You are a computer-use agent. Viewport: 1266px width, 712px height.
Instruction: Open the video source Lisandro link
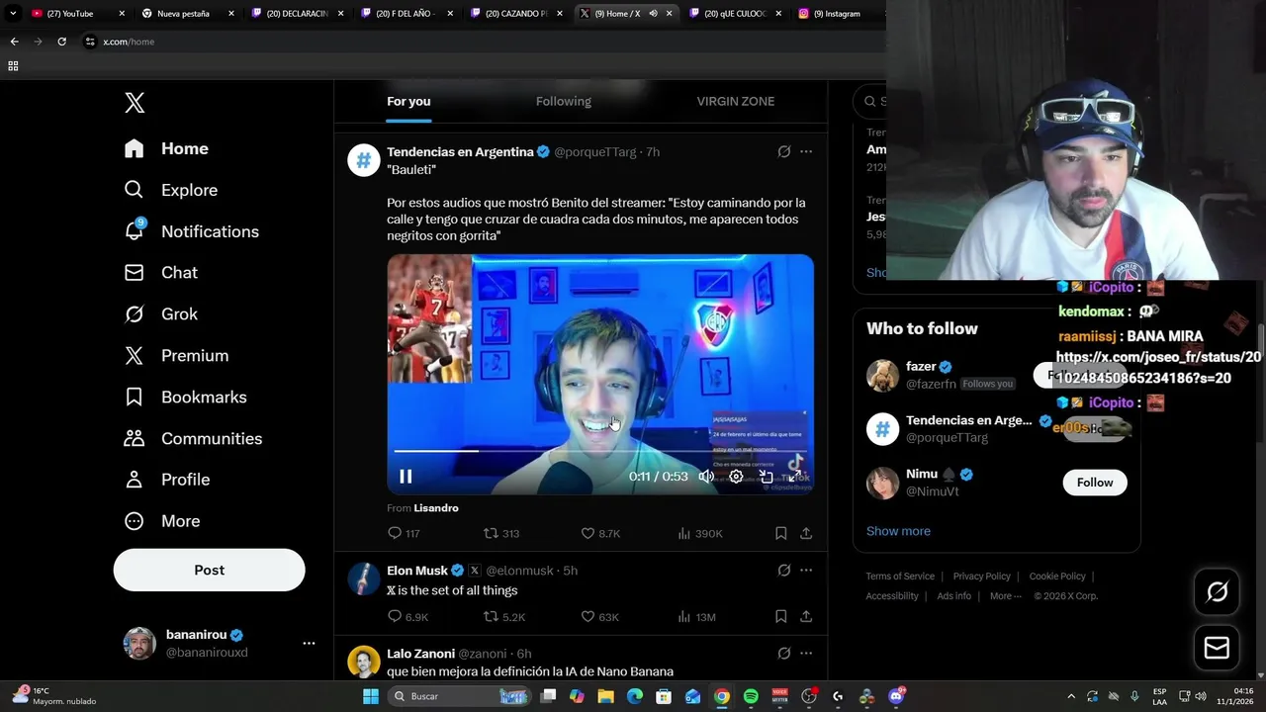[436, 508]
